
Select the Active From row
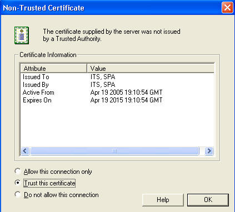tap(117, 92)
